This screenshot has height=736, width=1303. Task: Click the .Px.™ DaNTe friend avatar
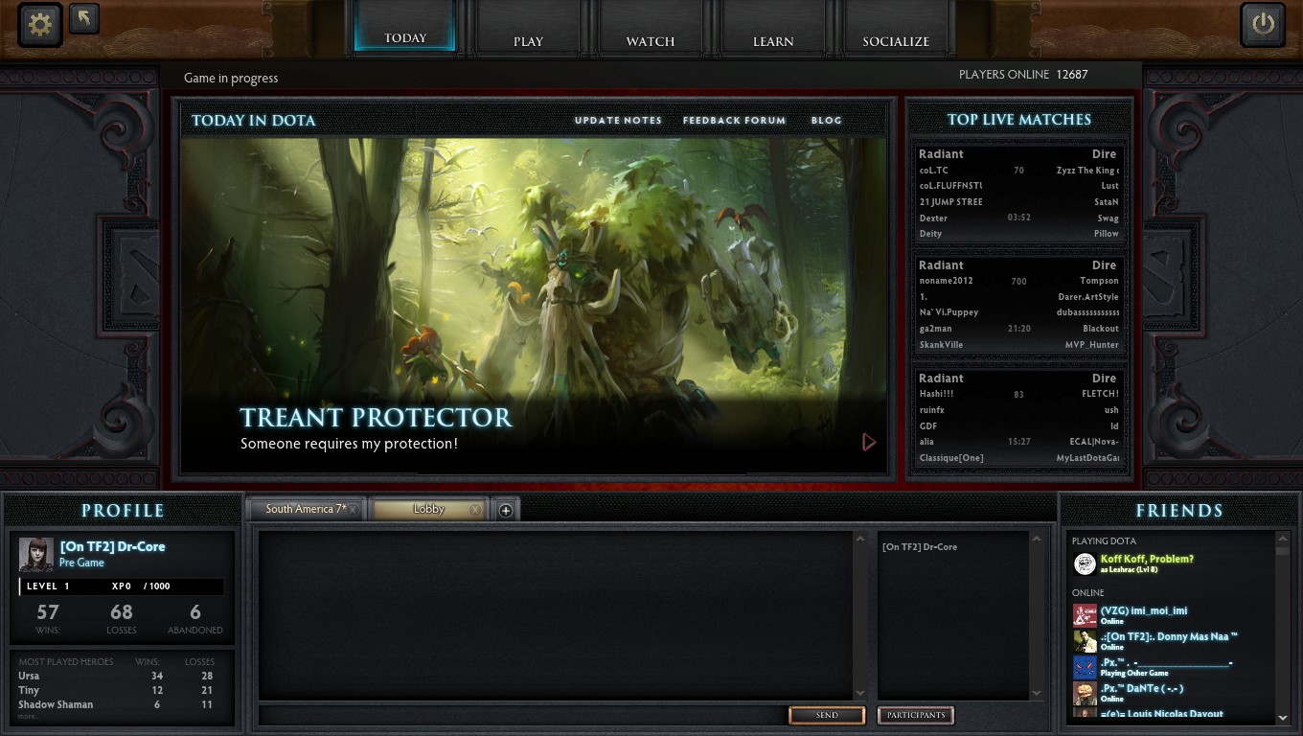[x=1085, y=693]
